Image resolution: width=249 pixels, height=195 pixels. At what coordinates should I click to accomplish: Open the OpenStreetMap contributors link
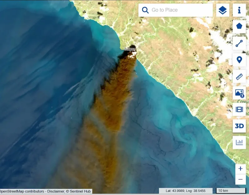[22, 191]
